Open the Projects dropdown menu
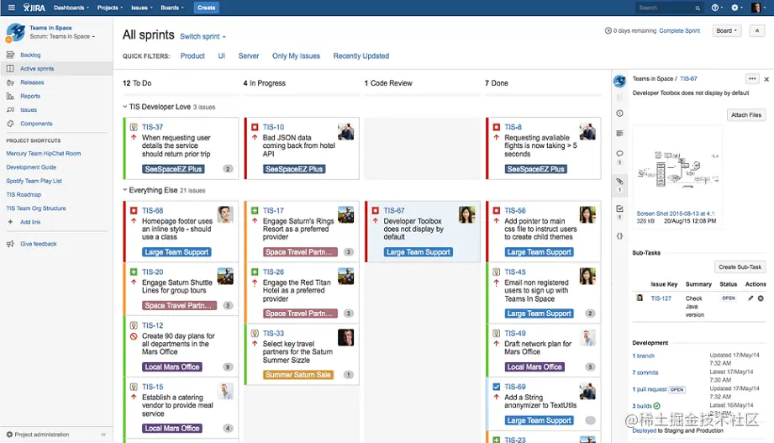This screenshot has height=443, width=774. 109,8
